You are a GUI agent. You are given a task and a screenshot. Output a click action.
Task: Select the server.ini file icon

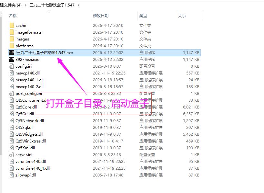[12, 154]
